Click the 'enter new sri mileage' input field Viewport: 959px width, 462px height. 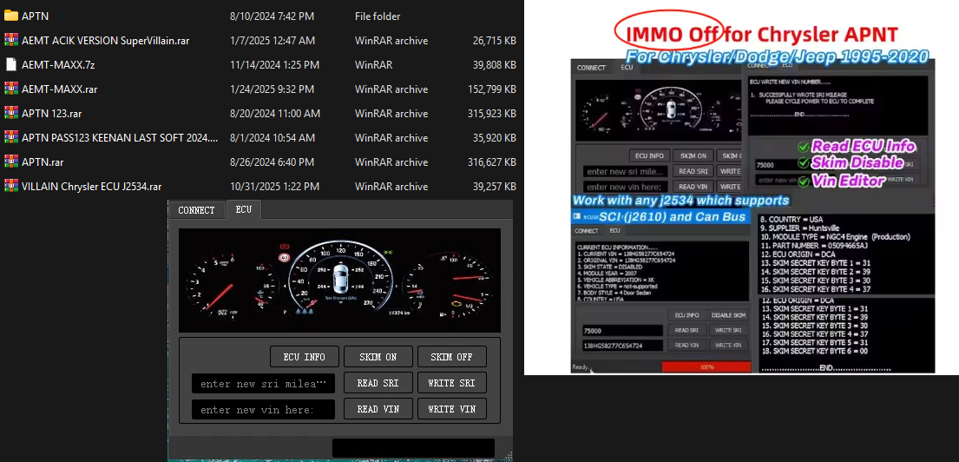(263, 384)
